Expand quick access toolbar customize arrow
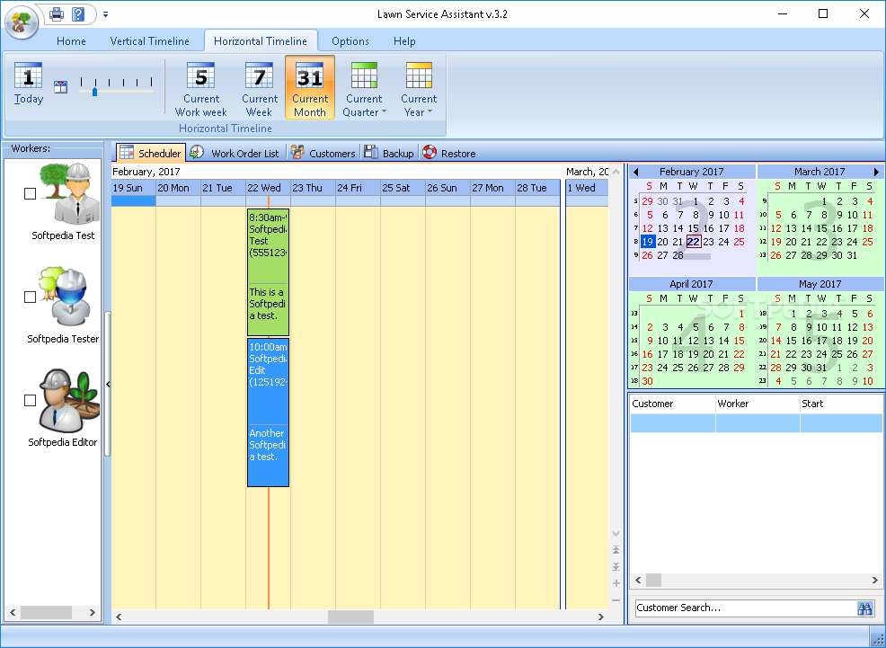 (x=106, y=14)
